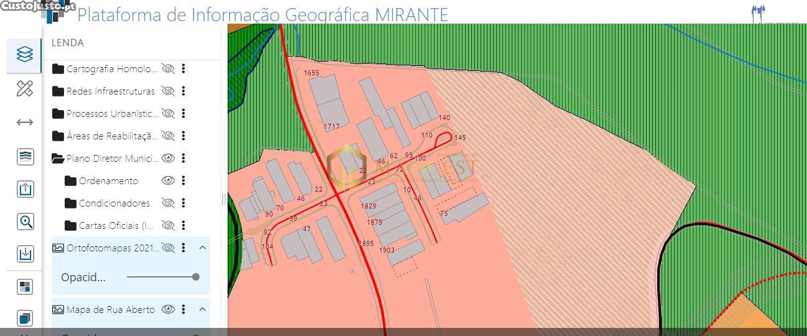The height and width of the screenshot is (336, 807).
Task: Open three-dot menu for Ordenamento
Action: click(x=183, y=180)
